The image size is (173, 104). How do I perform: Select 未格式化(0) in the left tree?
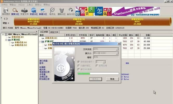point(17,37)
